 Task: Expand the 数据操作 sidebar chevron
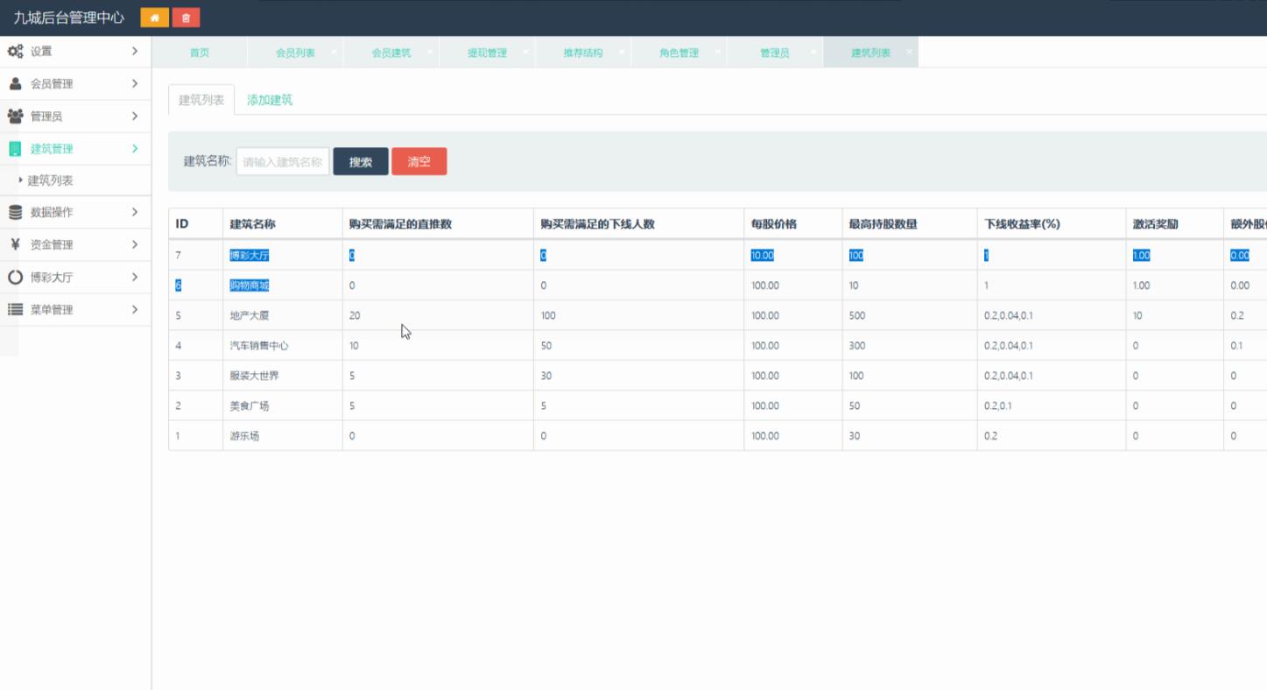point(135,212)
